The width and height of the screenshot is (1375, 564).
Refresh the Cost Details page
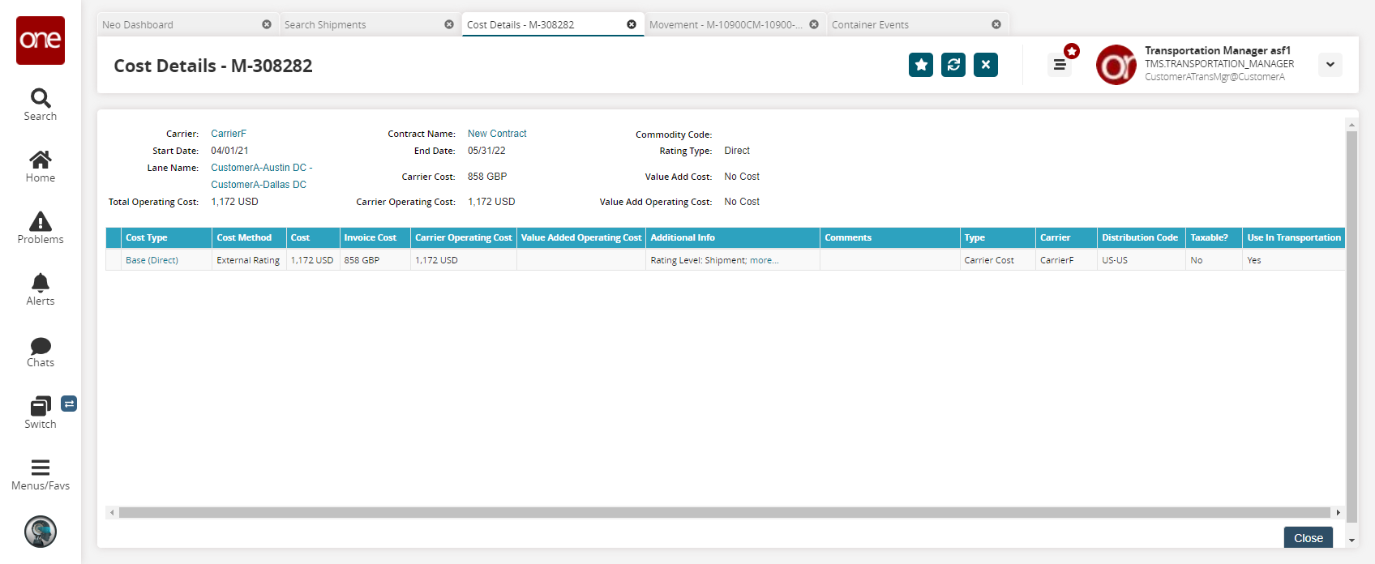[953, 65]
